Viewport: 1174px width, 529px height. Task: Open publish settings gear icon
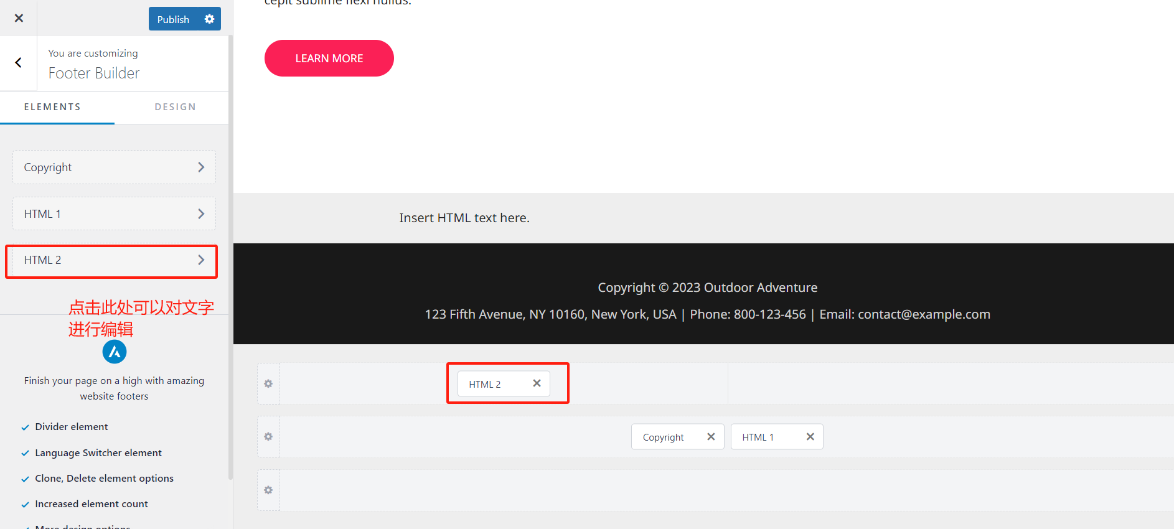209,19
